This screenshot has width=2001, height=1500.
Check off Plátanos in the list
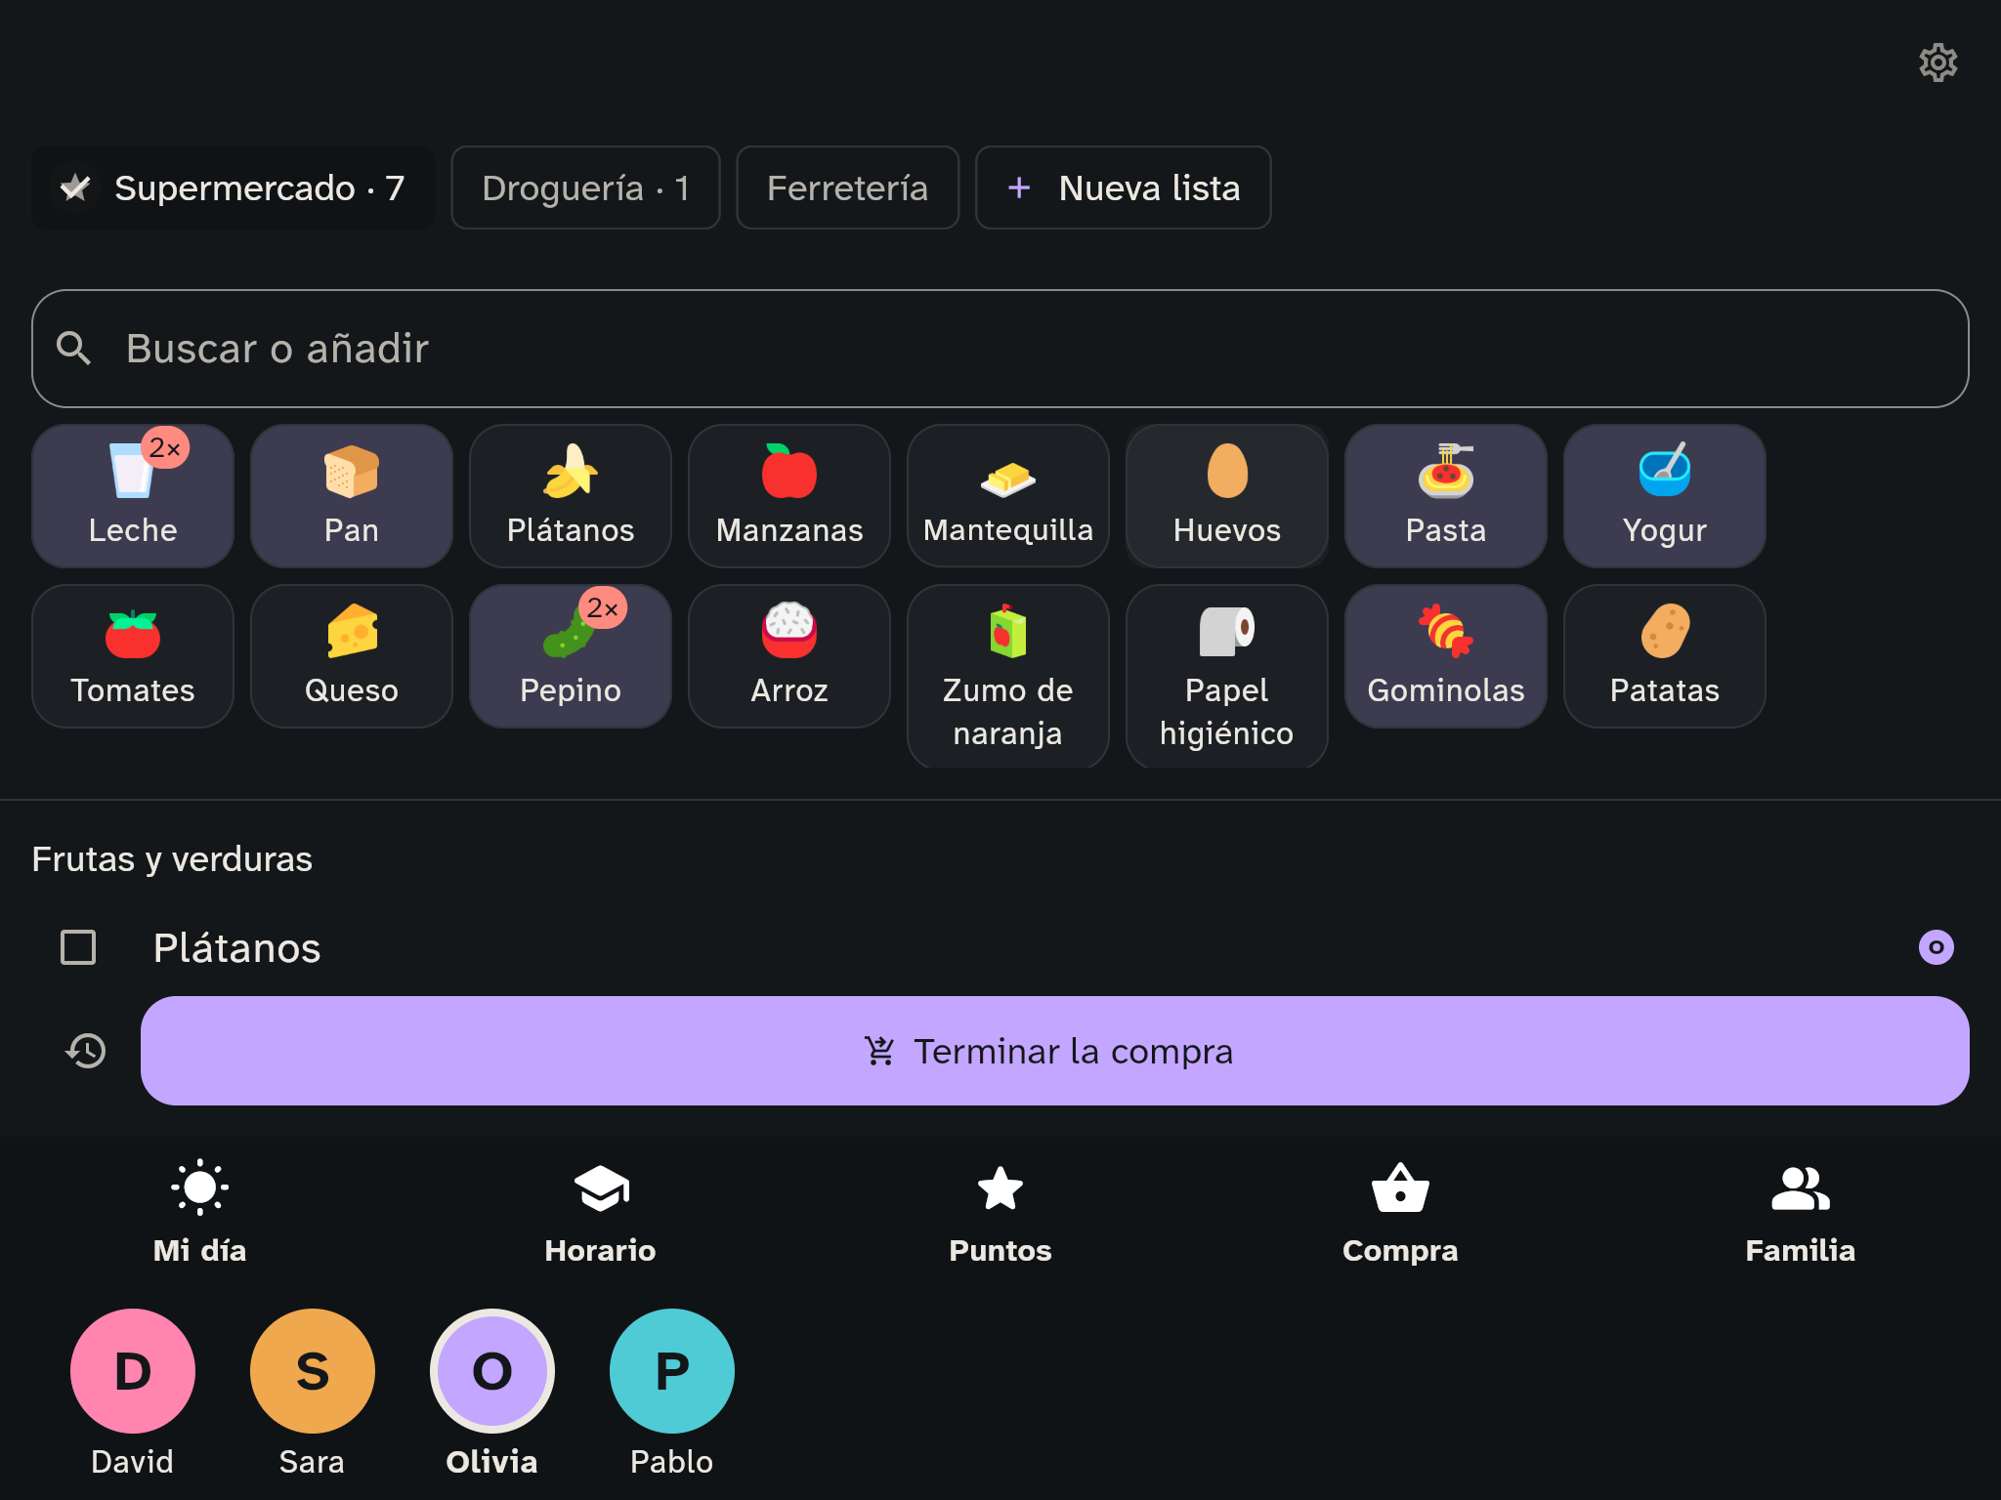pos(78,947)
